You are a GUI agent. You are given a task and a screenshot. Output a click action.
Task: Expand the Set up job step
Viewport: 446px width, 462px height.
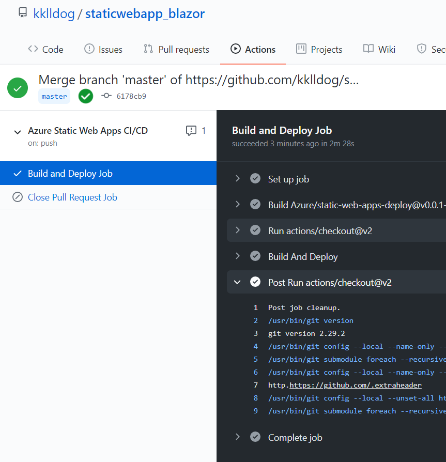pyautogui.click(x=238, y=179)
